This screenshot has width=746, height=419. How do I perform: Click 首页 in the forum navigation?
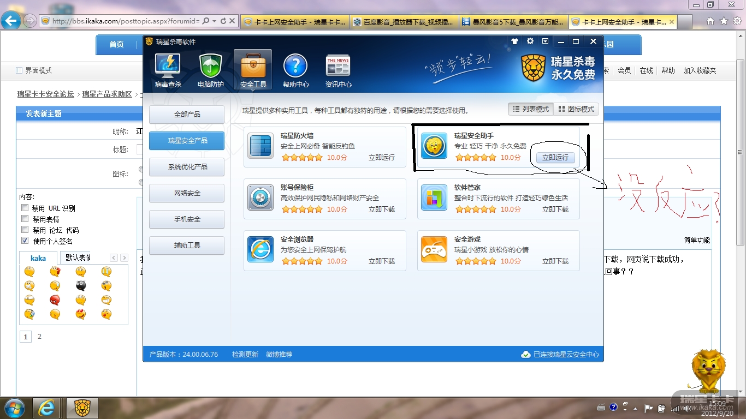[116, 44]
